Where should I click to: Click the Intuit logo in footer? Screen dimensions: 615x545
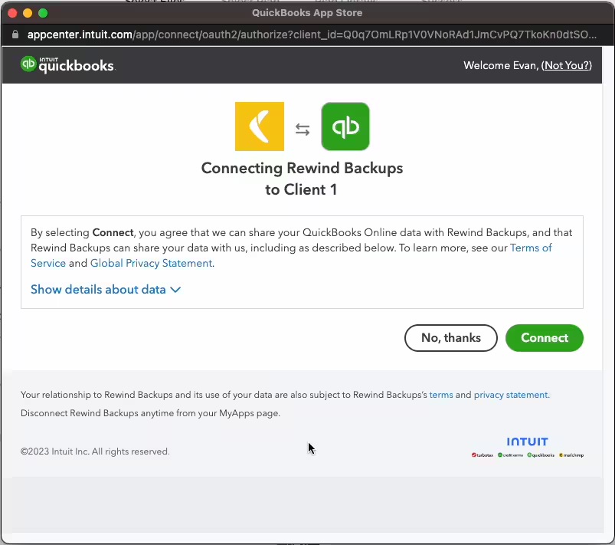527,442
